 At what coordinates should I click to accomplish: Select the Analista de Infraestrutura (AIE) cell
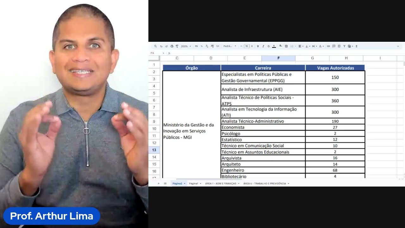[x=263, y=89]
